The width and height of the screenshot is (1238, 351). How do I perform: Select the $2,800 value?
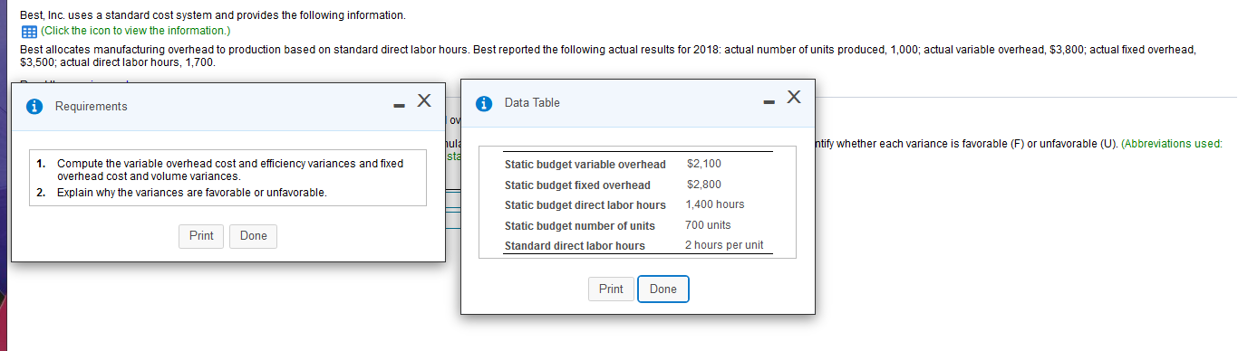tap(704, 185)
